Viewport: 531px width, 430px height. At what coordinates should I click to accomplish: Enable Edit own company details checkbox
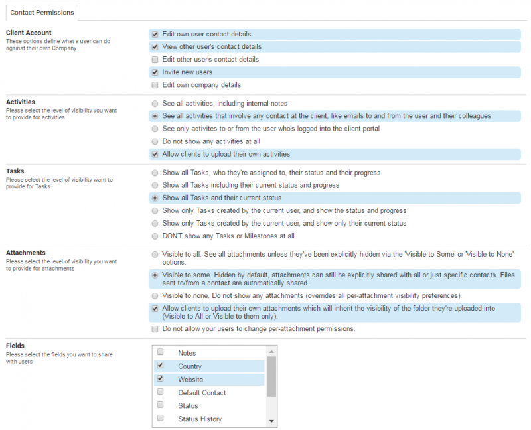(155, 85)
